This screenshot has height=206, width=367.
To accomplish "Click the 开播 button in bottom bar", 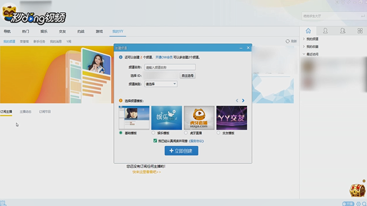I will tap(348, 204).
